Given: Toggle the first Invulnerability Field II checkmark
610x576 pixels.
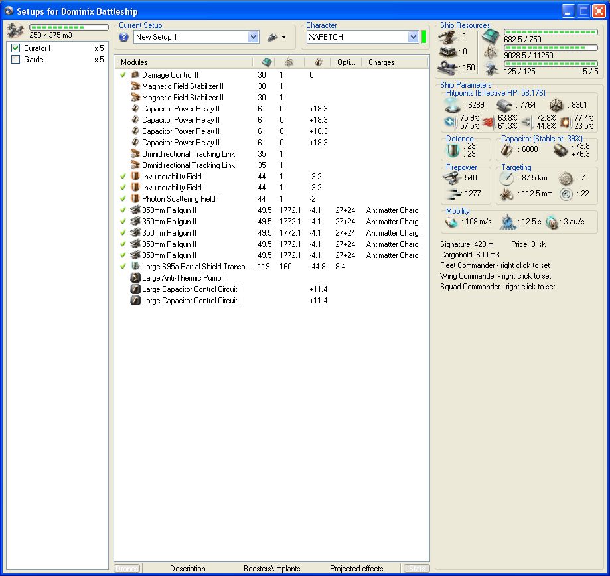Looking at the screenshot, I should click(123, 176).
